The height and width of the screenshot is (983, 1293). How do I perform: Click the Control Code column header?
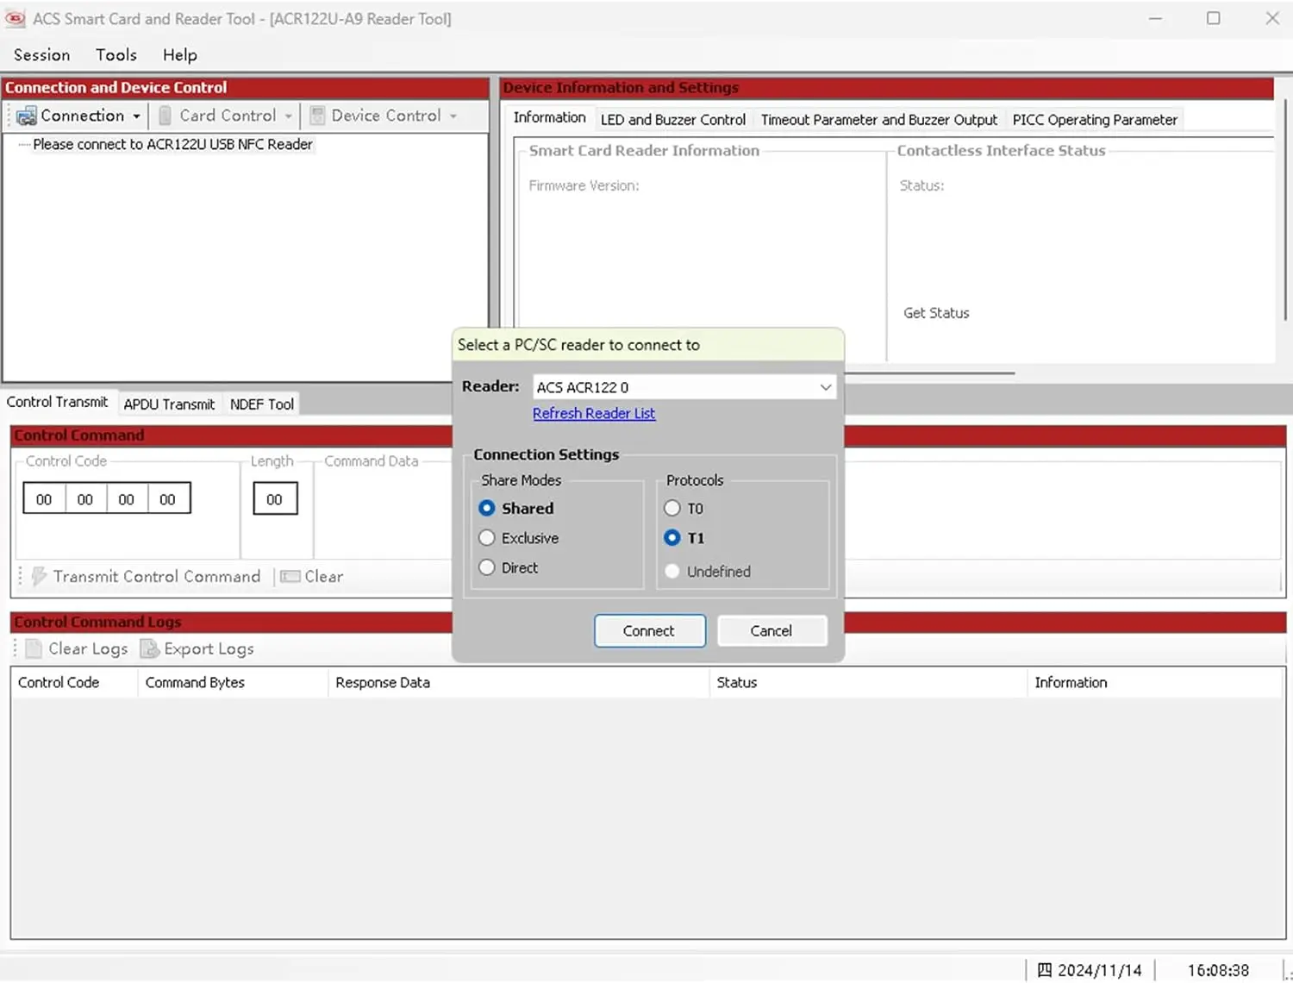pyautogui.click(x=75, y=682)
